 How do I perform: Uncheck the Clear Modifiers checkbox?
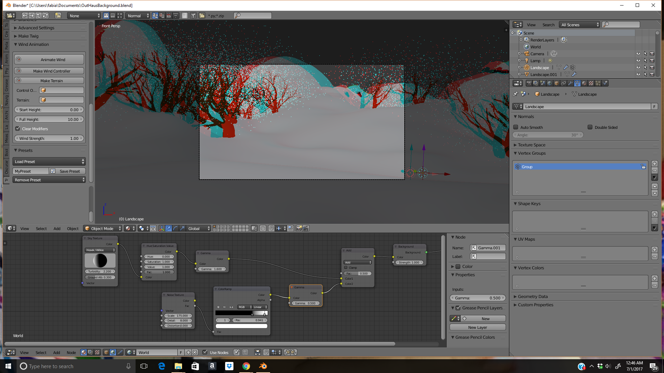[18, 129]
